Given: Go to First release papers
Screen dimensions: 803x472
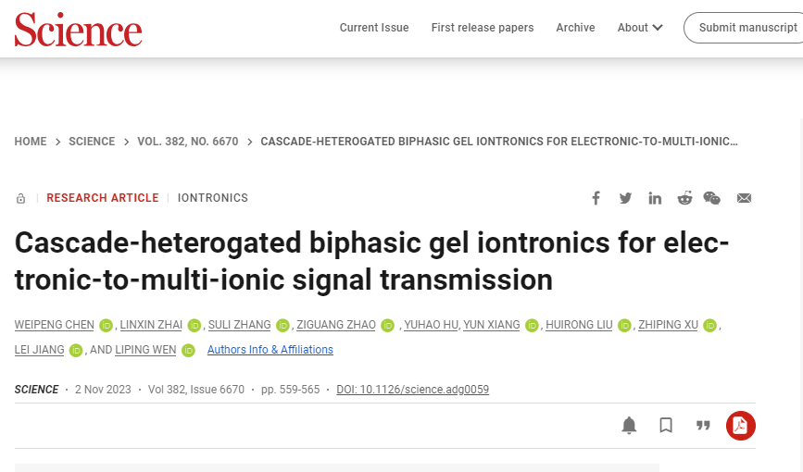Looking at the screenshot, I should tap(483, 28).
